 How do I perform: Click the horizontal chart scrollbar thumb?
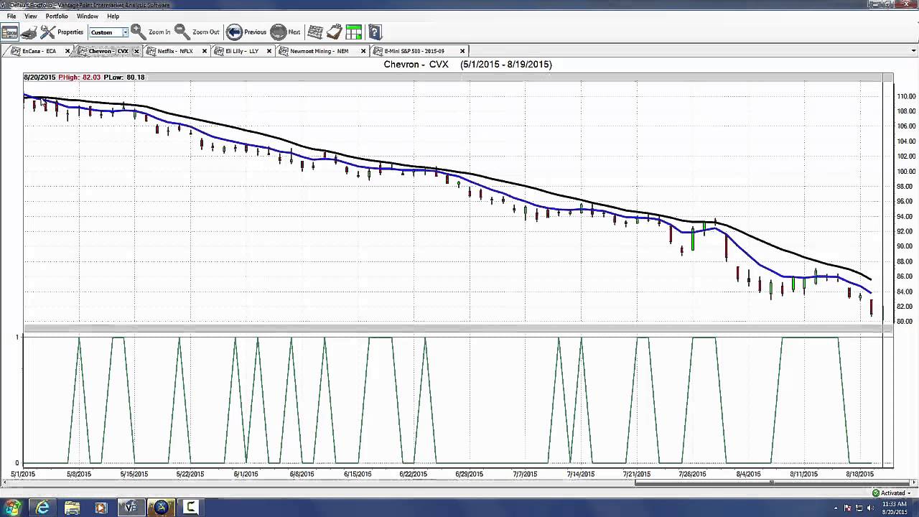pos(771,482)
